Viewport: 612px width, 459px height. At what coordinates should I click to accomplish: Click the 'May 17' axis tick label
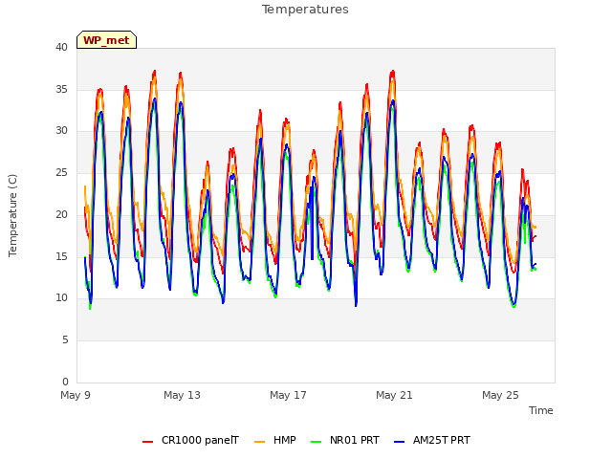288,395
